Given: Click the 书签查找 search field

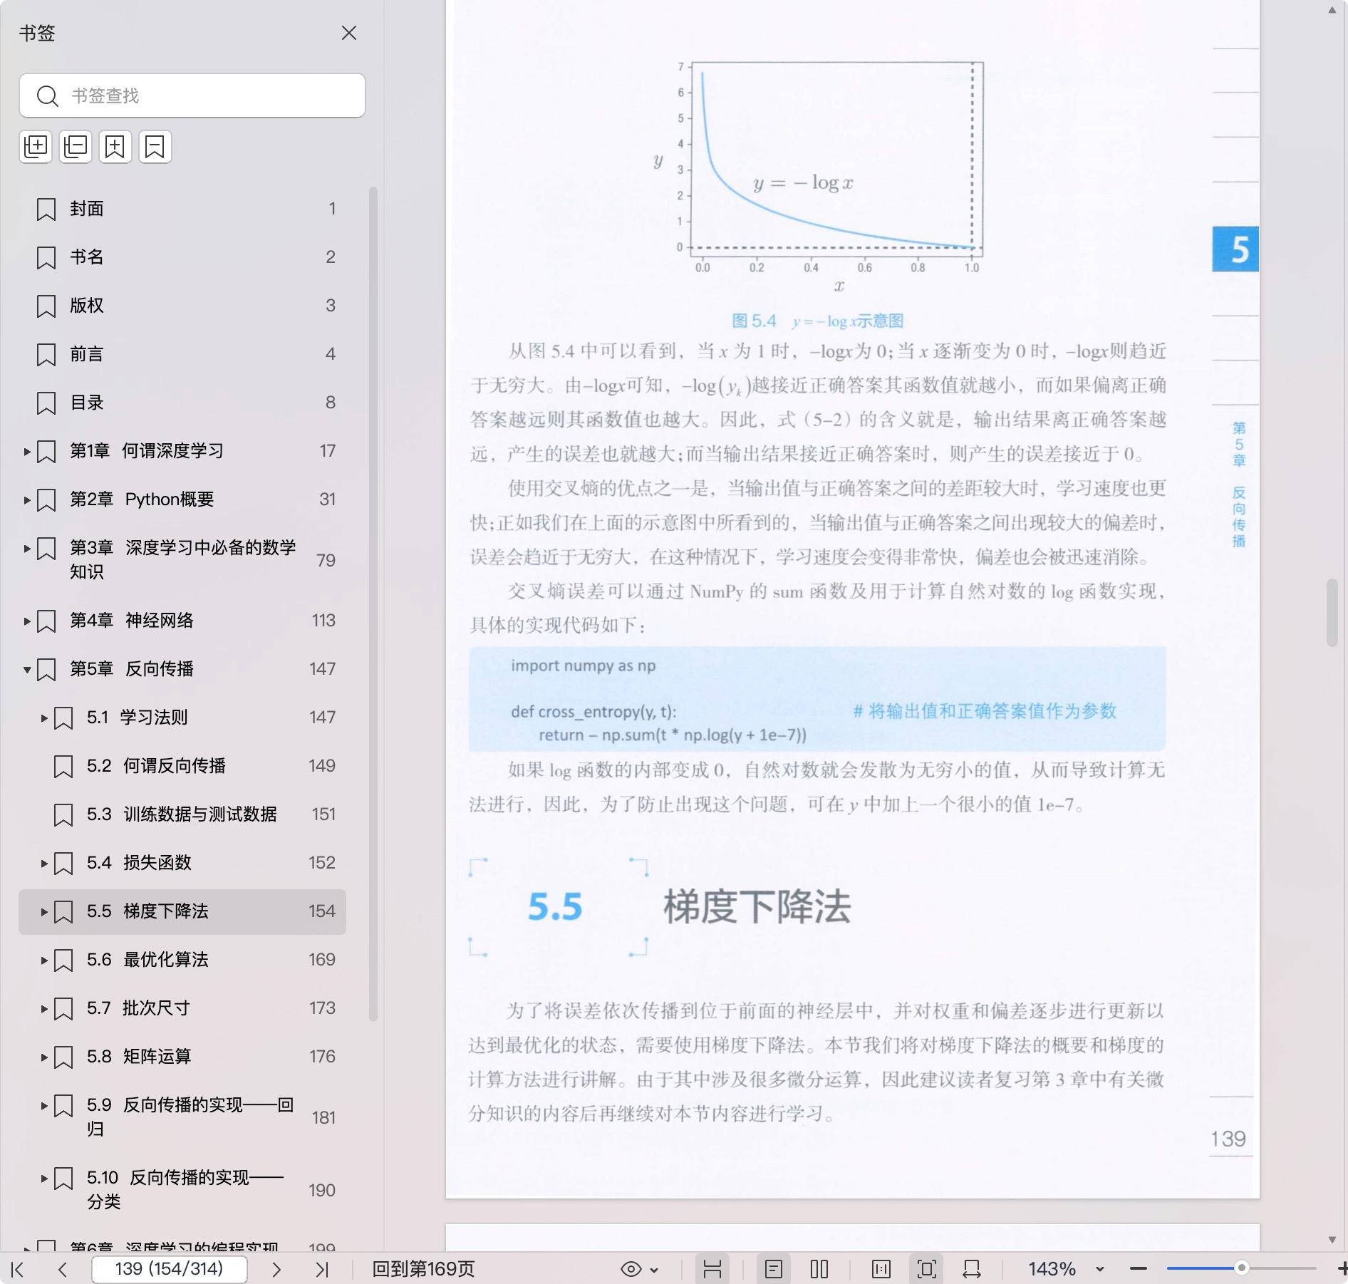Looking at the screenshot, I should pyautogui.click(x=207, y=95).
